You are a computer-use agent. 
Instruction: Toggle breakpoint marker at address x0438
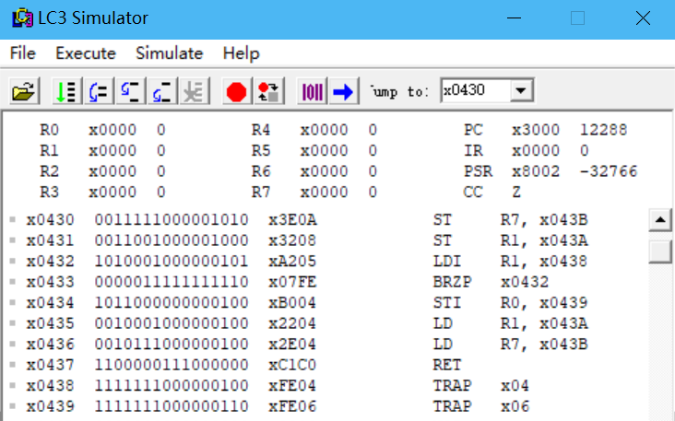(13, 385)
